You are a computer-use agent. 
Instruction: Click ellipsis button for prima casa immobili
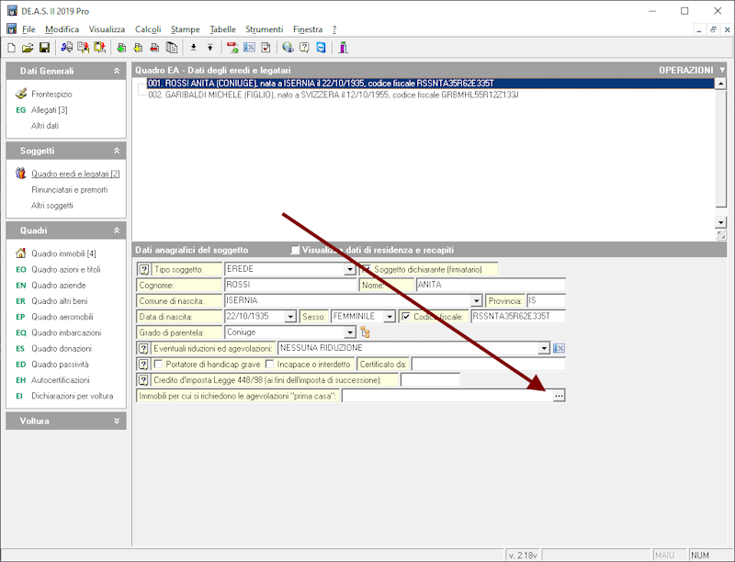559,396
